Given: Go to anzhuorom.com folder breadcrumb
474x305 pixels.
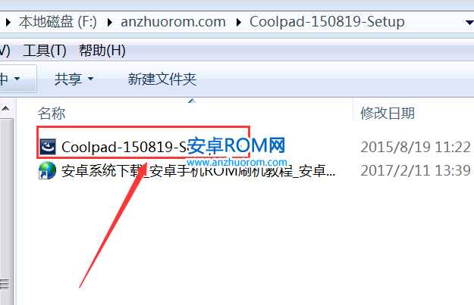Looking at the screenshot, I should 173,22.
